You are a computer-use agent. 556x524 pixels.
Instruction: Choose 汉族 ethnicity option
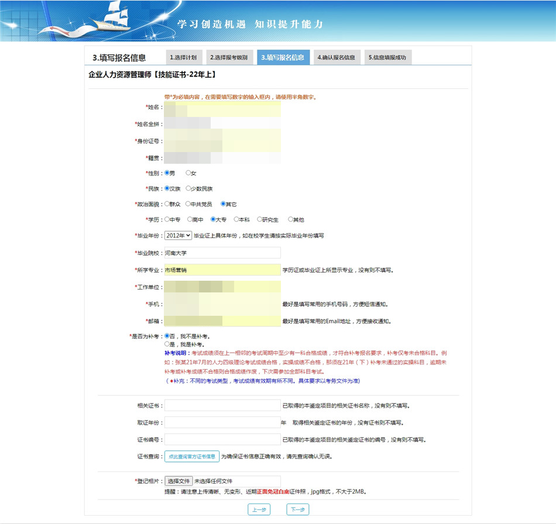167,188
